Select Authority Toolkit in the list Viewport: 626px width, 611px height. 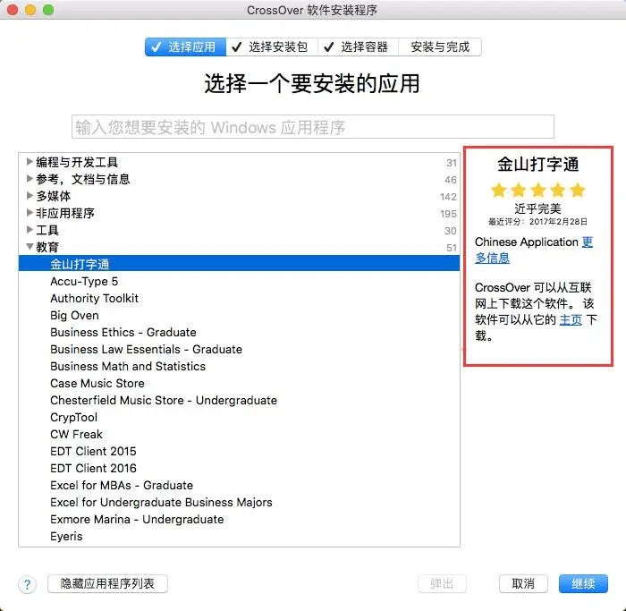[x=239, y=298]
